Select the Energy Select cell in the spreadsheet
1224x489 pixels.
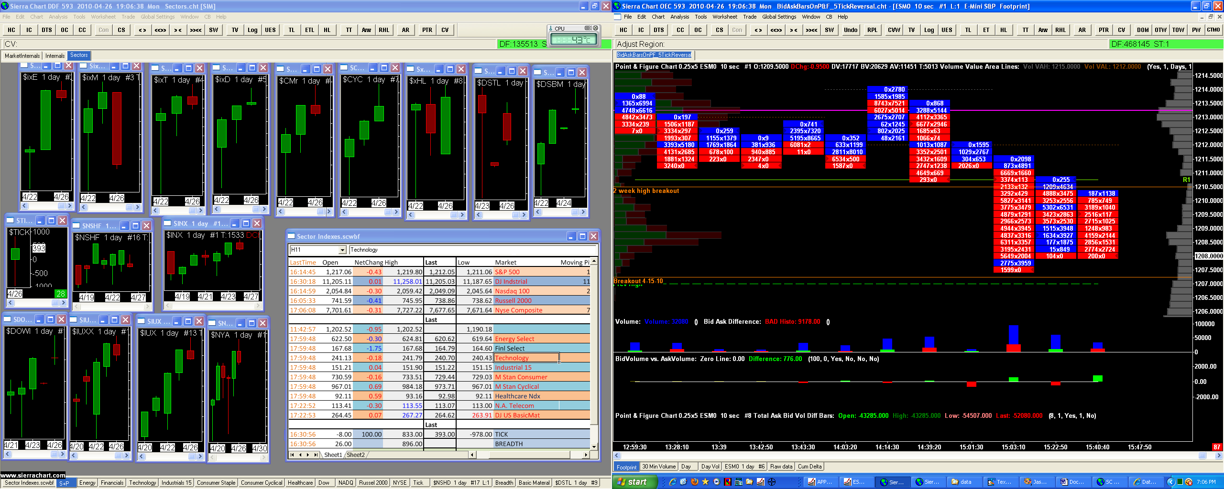tap(526, 339)
